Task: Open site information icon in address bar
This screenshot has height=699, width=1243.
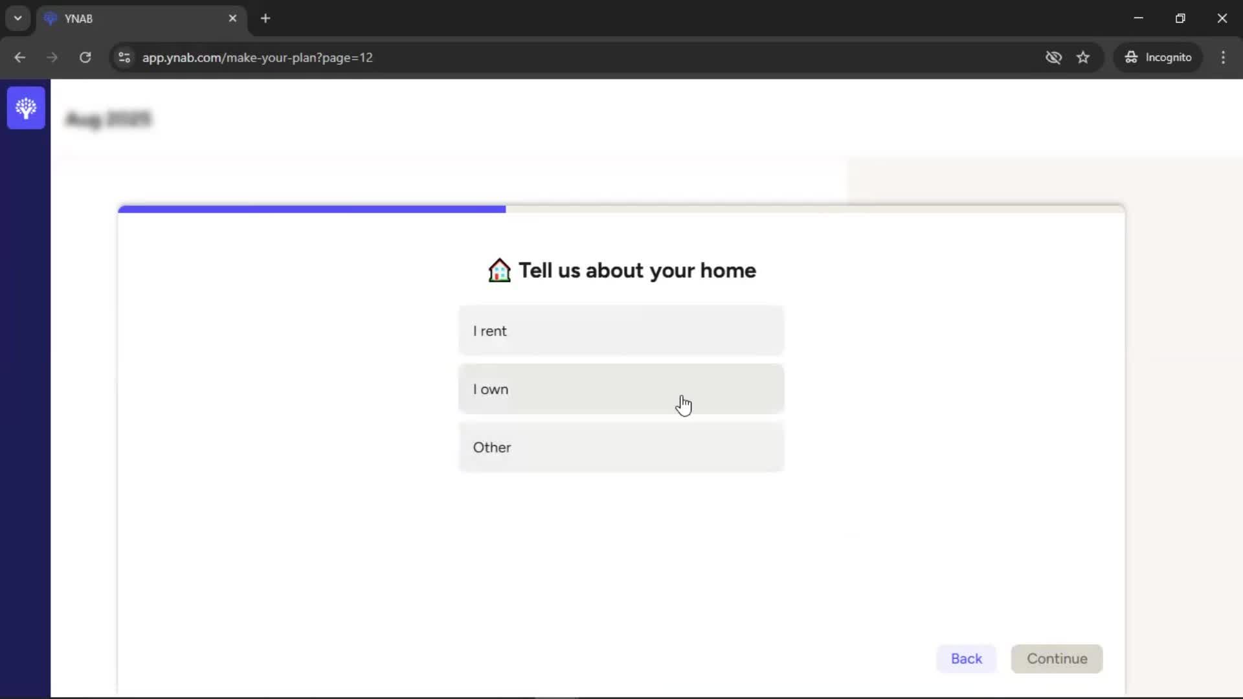Action: click(124, 58)
